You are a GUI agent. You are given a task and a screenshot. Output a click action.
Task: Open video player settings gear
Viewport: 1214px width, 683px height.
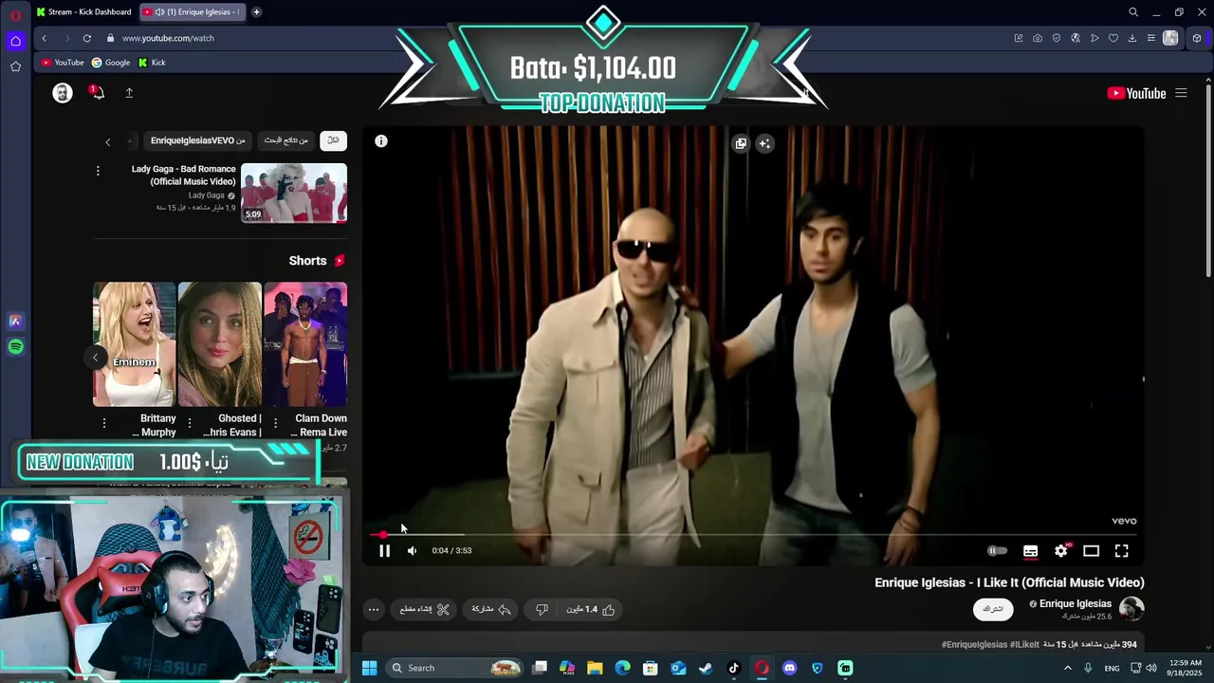1061,550
